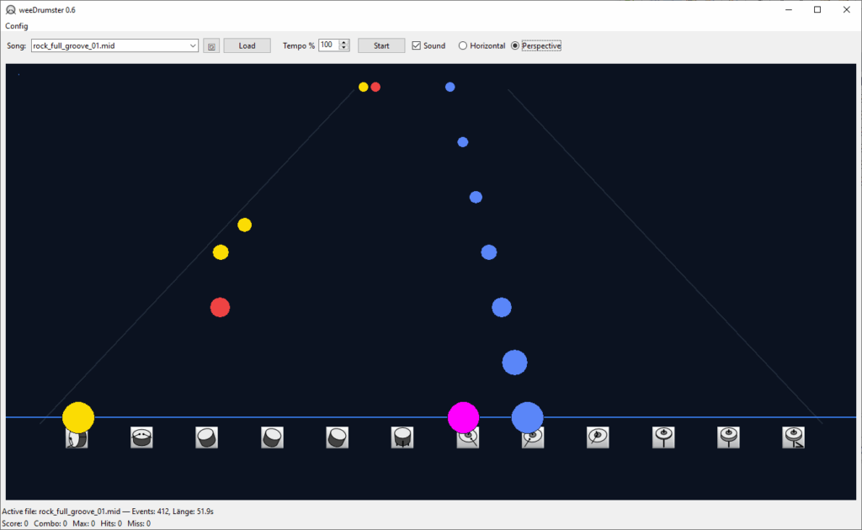
Task: Click the magenta note on the hit line
Action: pyautogui.click(x=463, y=416)
